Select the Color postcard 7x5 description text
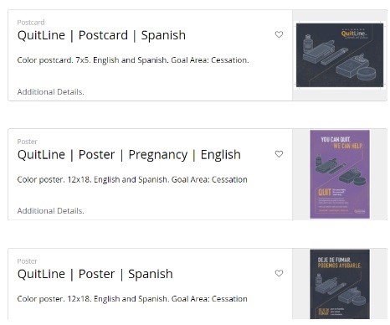The image size is (390, 325). (133, 60)
